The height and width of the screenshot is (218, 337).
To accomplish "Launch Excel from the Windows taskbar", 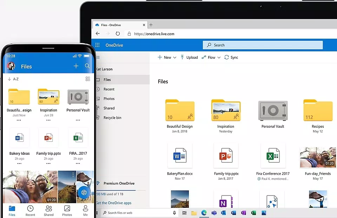I will pos(253,213).
